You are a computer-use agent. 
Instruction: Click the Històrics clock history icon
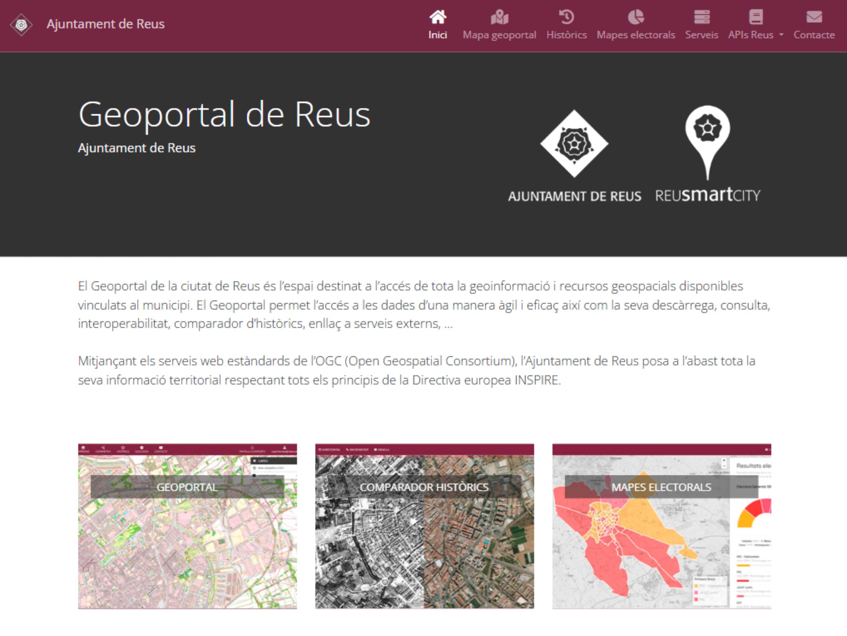[x=566, y=17]
